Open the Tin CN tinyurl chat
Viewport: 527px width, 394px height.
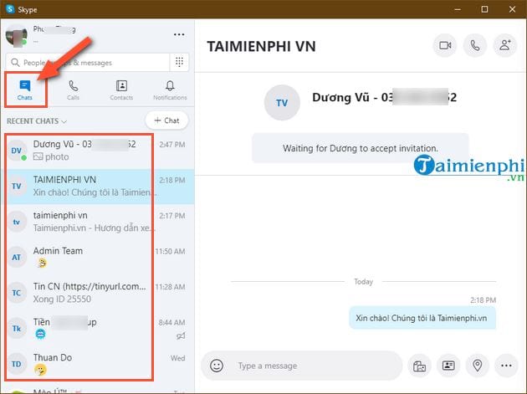(98, 293)
